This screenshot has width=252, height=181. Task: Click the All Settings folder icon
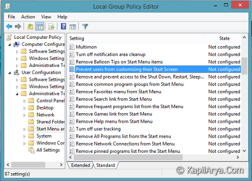point(31,150)
